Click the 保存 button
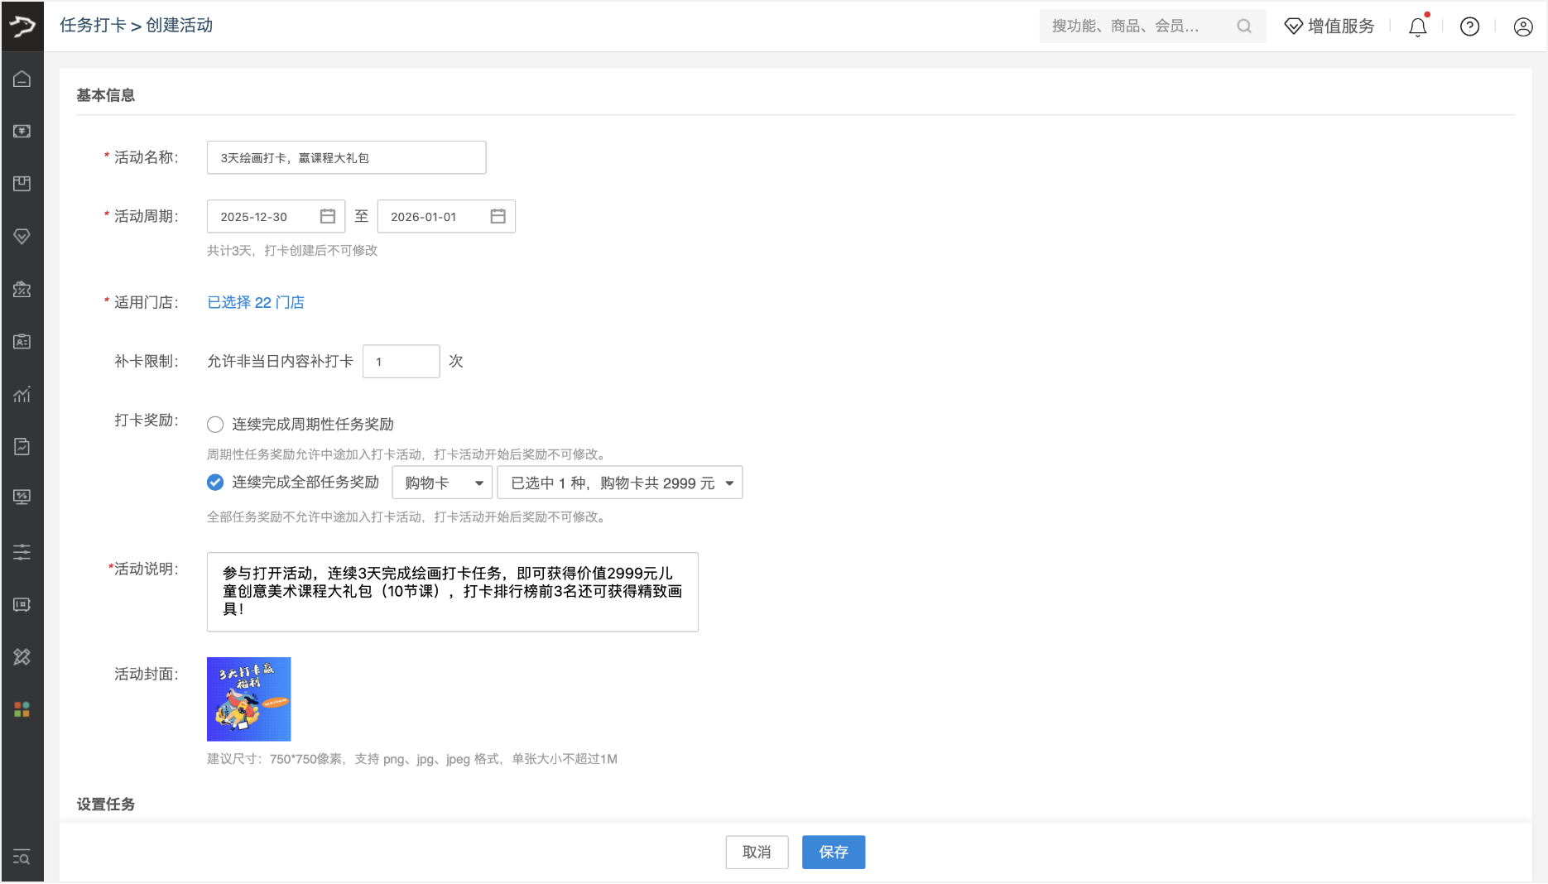This screenshot has width=1548, height=884. [833, 852]
